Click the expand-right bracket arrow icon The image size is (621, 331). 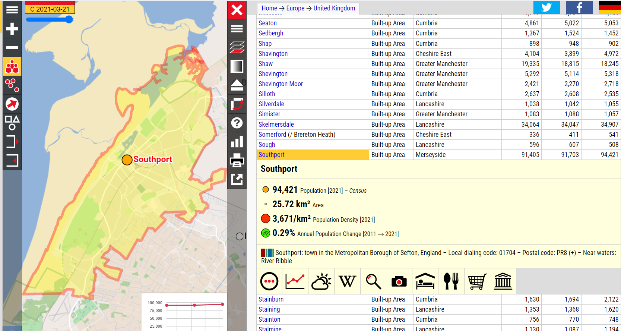12,142
